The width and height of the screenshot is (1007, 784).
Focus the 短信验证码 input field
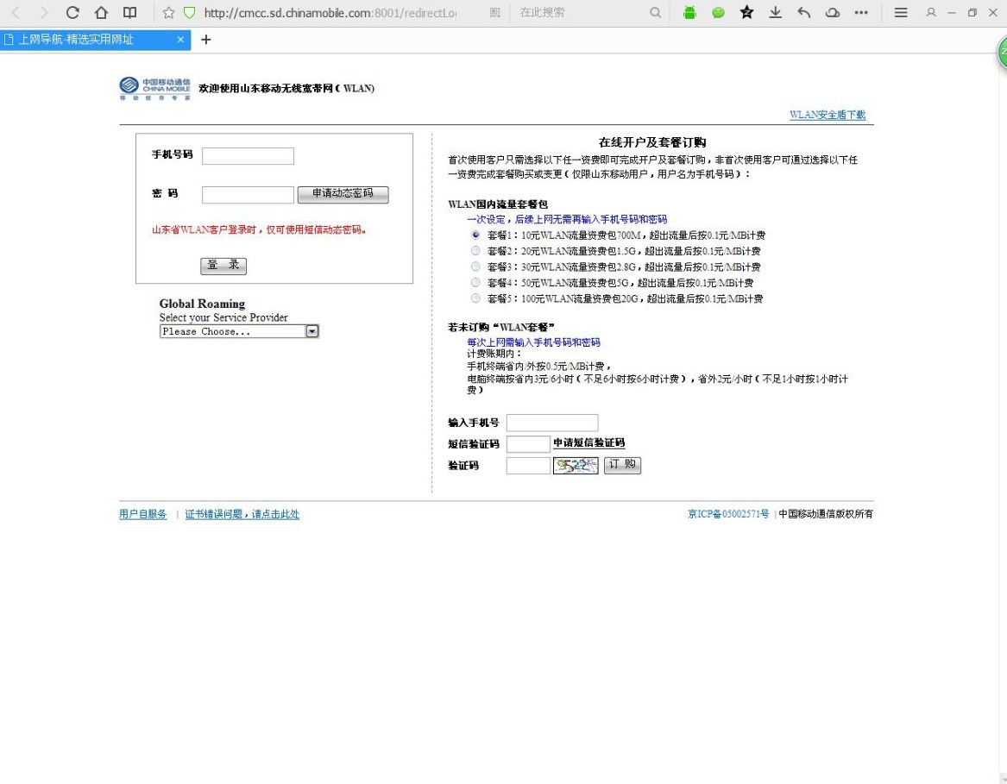tap(529, 443)
